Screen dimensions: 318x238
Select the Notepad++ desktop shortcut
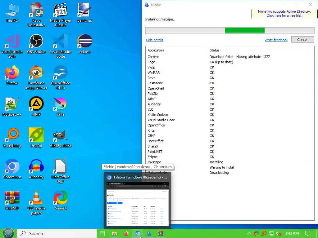pyautogui.click(x=12, y=107)
